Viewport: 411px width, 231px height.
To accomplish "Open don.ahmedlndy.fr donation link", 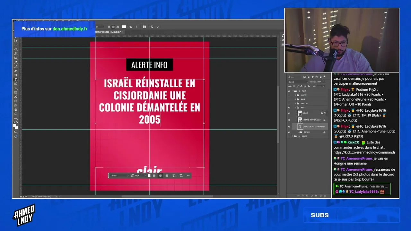I will pyautogui.click(x=70, y=29).
